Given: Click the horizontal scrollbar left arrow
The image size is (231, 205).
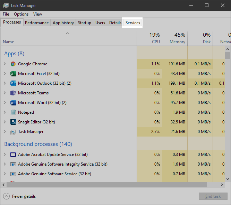Looking at the screenshot, I should click(3, 185).
